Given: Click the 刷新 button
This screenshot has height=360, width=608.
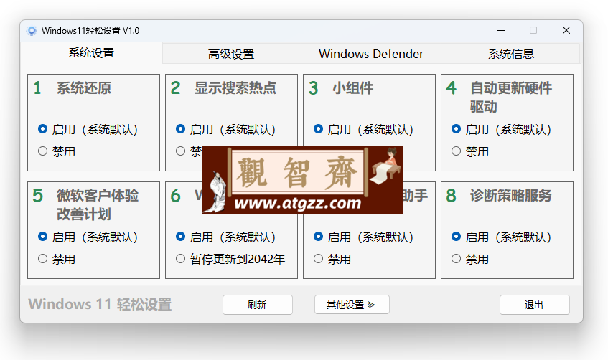Looking at the screenshot, I should point(258,305).
